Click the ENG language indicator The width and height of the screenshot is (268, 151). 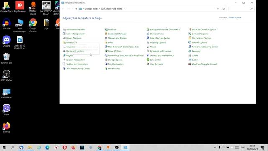(243, 147)
